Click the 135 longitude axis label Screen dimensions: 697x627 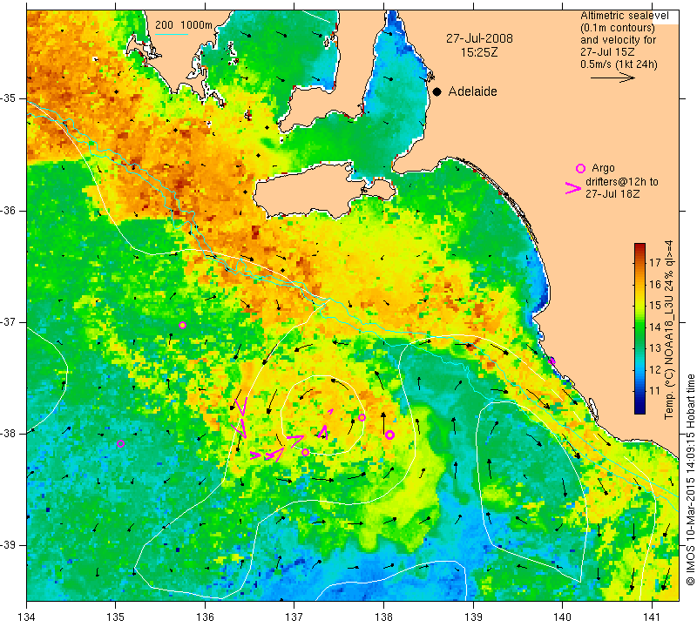click(x=116, y=617)
